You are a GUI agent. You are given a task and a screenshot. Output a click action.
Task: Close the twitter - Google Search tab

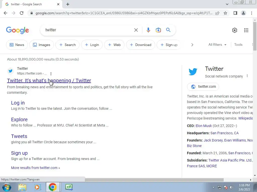[x=58, y=4]
